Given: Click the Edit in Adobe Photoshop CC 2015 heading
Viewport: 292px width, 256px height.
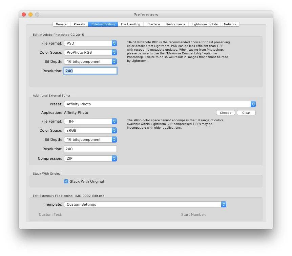Looking at the screenshot, I should coord(58,35).
